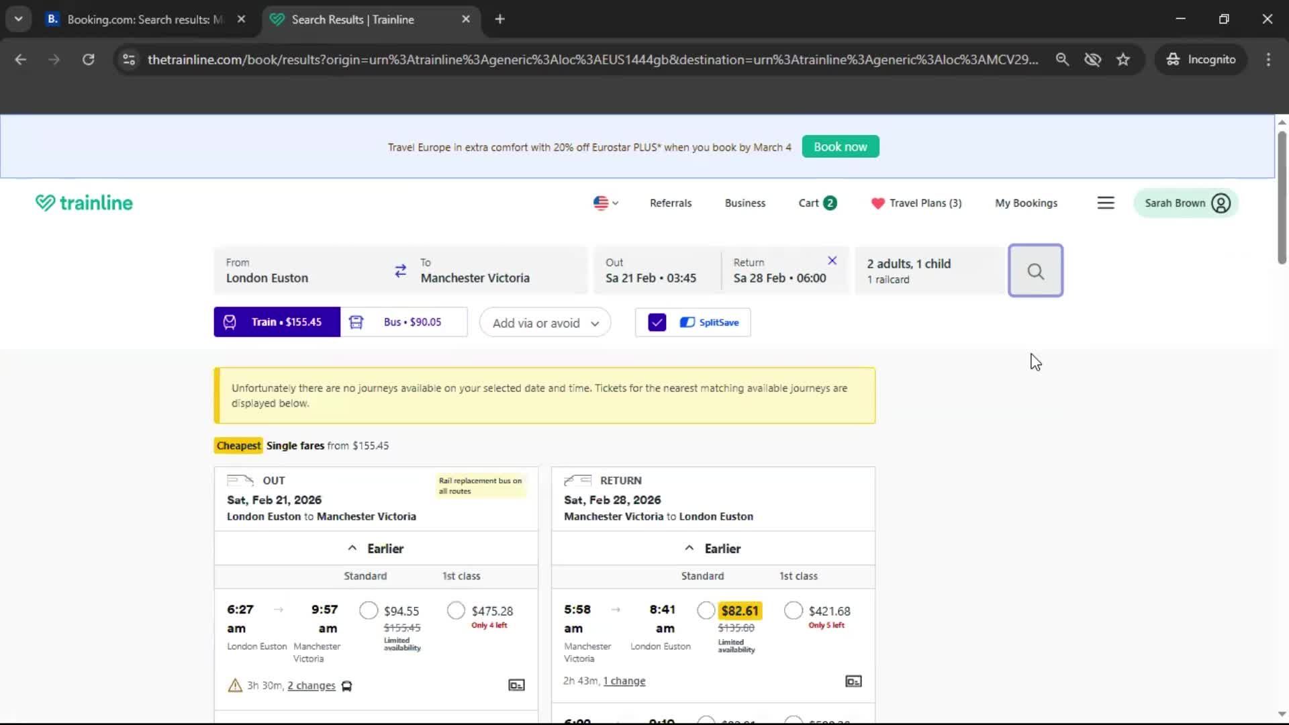Select the $475.28 1st class fare option

coord(456,610)
